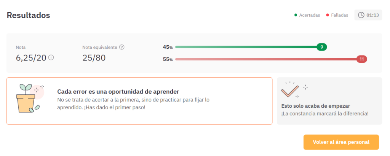
Task: Click the green badge showing 9
Action: coord(322,47)
